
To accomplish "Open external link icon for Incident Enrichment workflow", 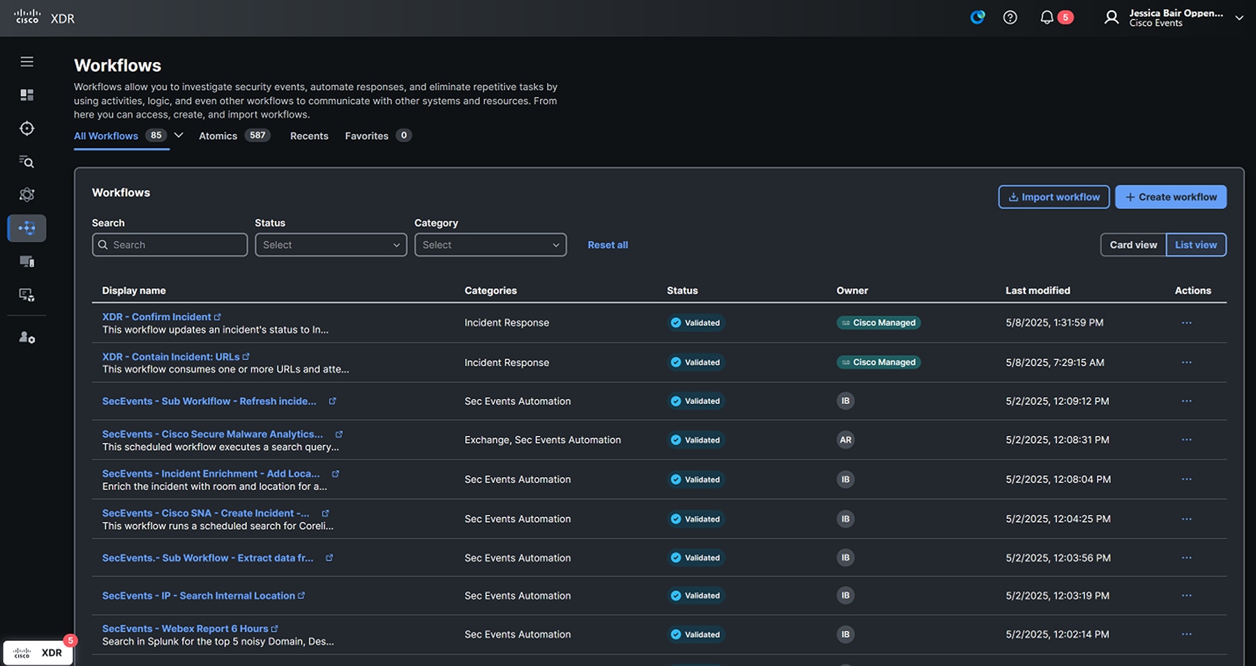I will tap(335, 474).
